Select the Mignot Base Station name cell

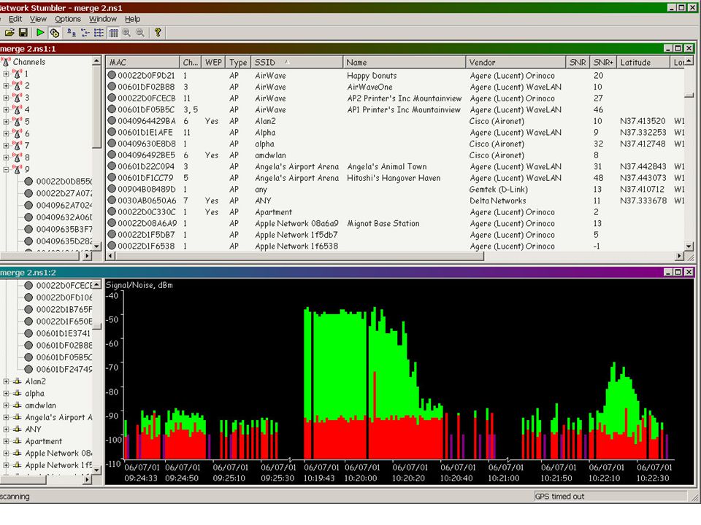(x=383, y=223)
